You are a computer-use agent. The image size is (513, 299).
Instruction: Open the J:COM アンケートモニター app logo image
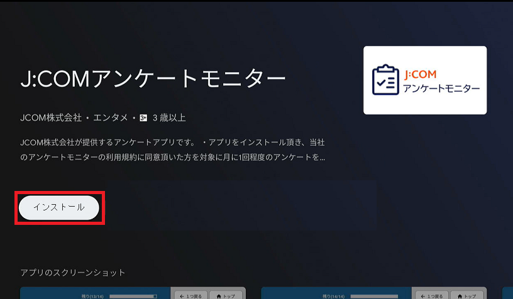coord(424,80)
